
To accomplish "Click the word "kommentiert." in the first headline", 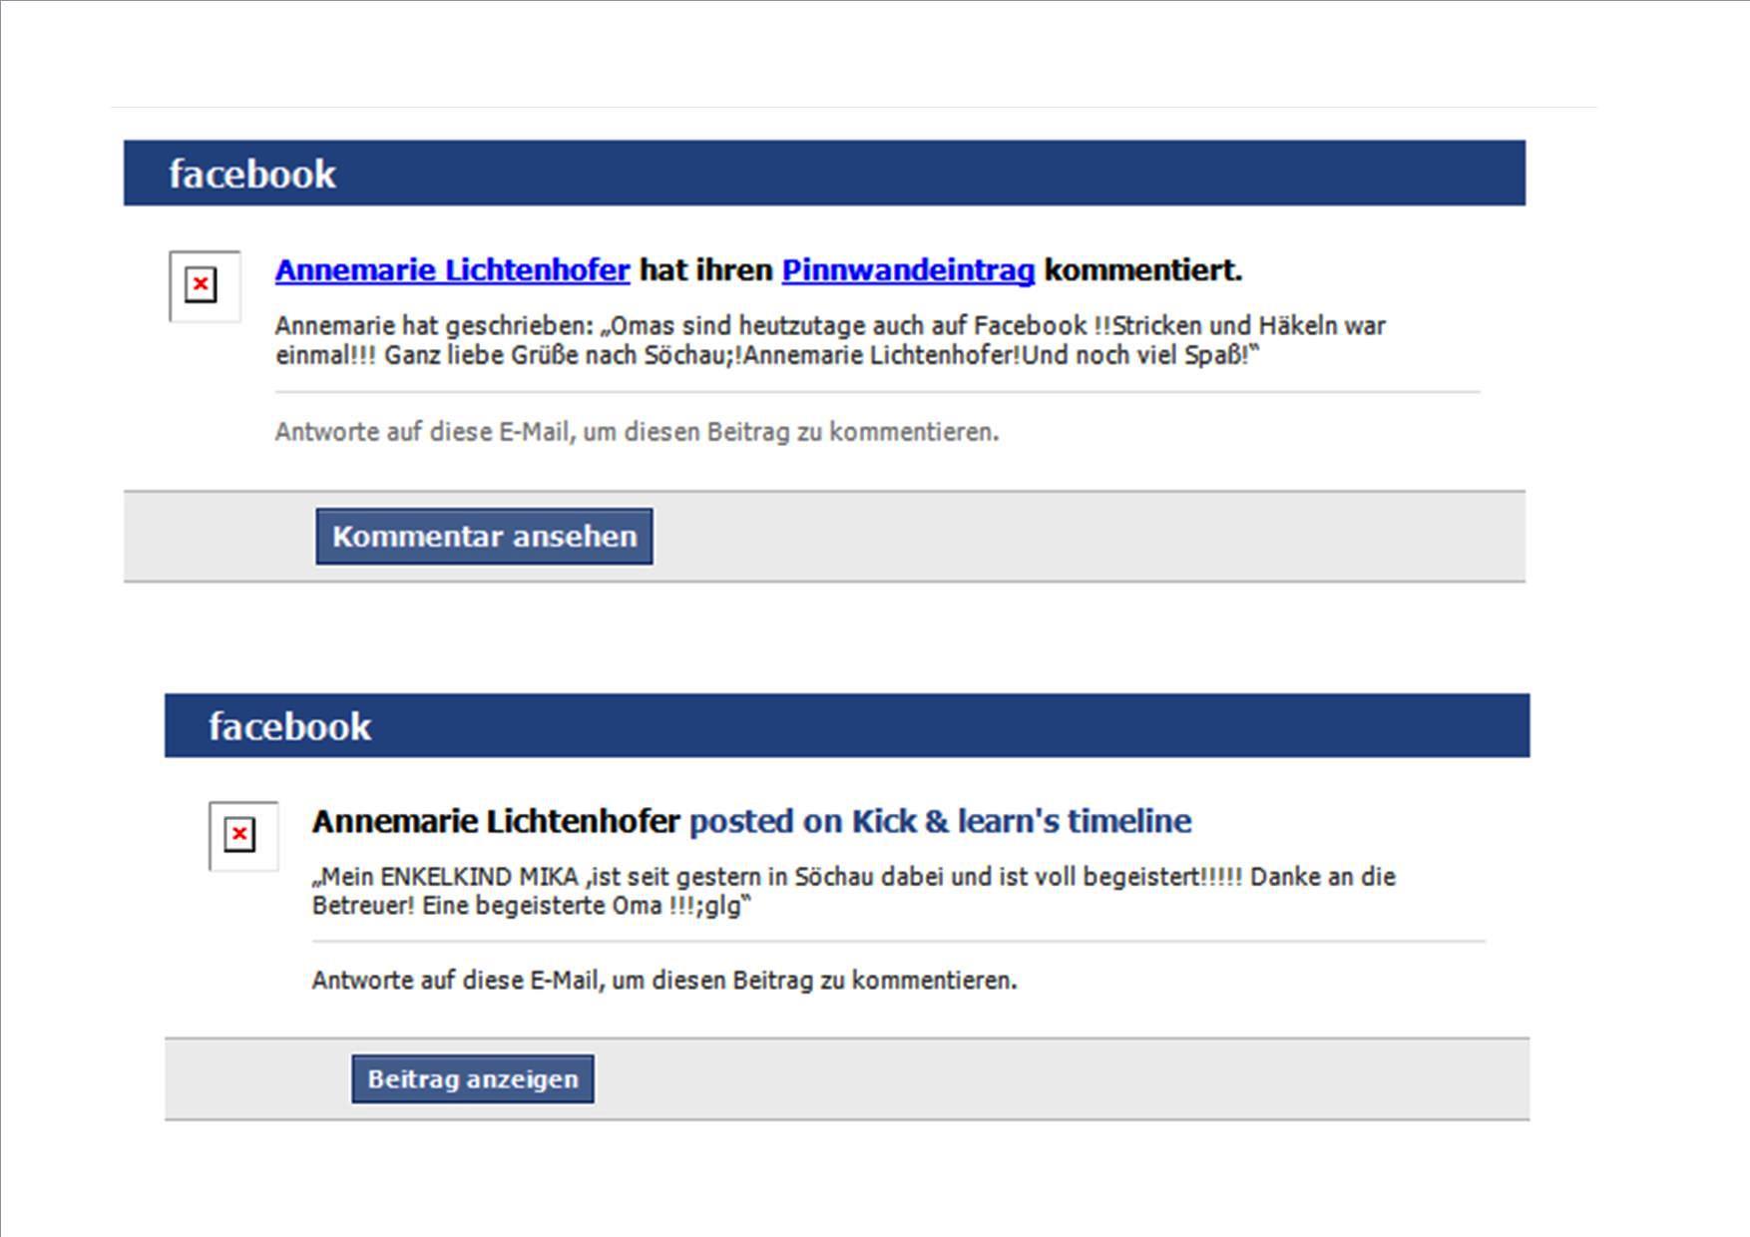I will click(x=1142, y=270).
